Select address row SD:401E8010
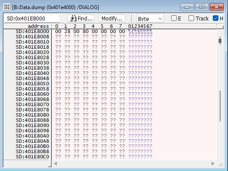The height and width of the screenshot is (171, 228). pyautogui.click(x=33, y=42)
